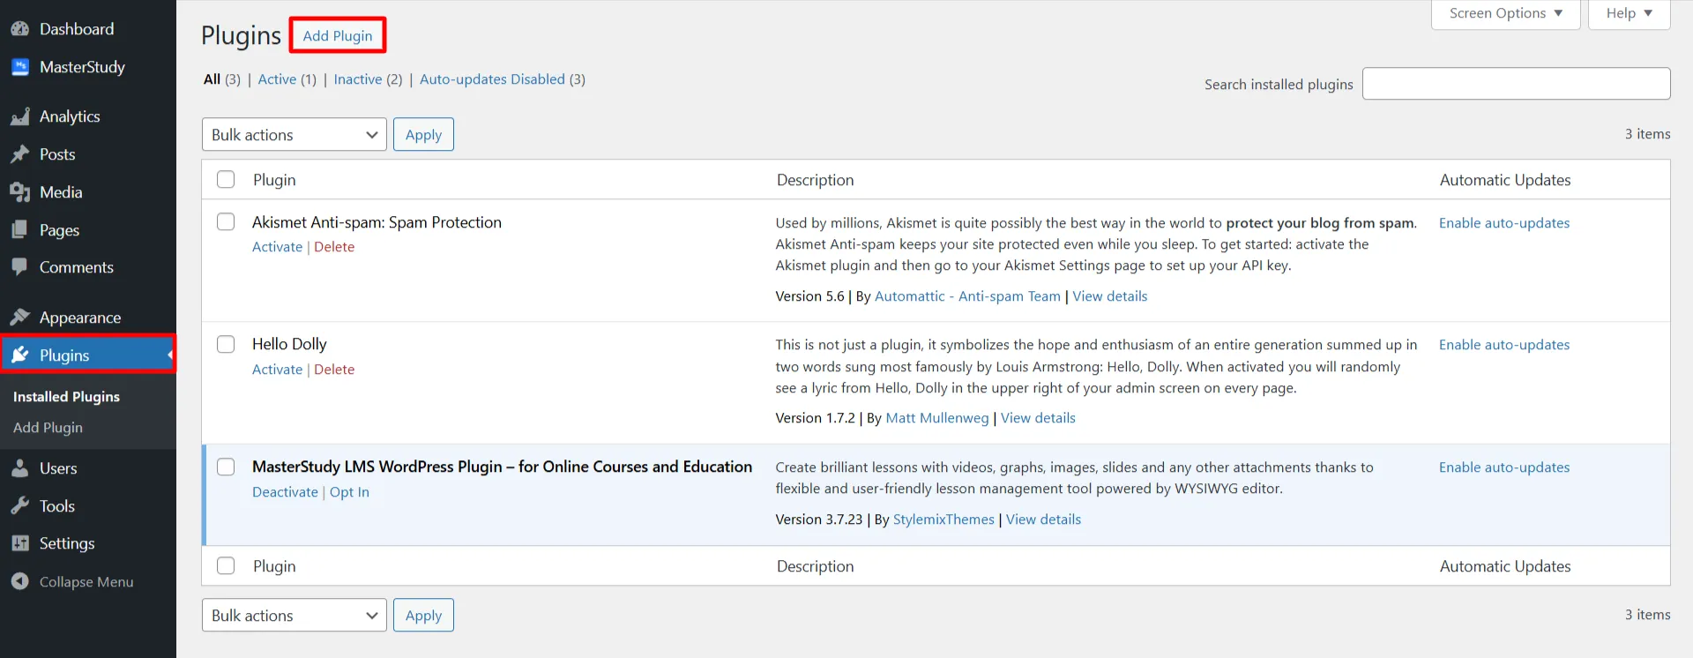This screenshot has height=658, width=1693.
Task: Check the MasterStudy LMS plugin checkbox
Action: [226, 467]
